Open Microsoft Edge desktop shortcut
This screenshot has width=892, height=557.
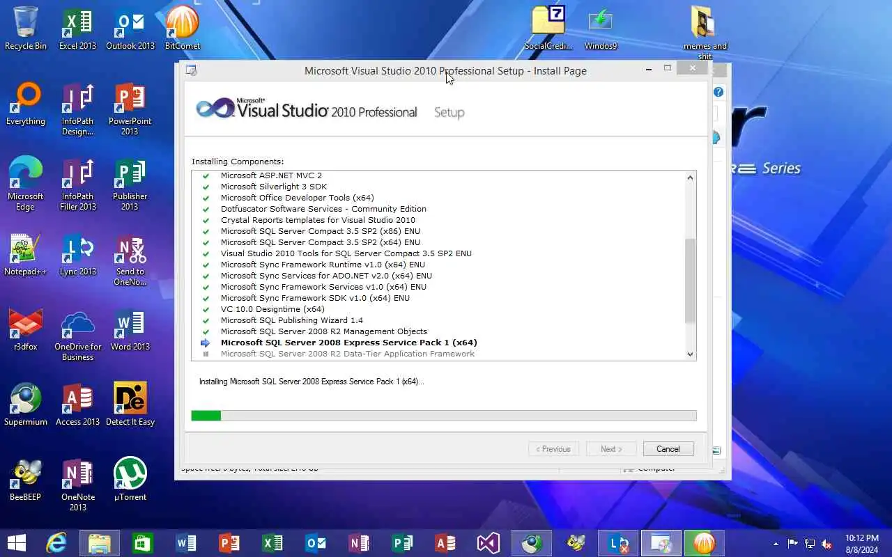26,184
